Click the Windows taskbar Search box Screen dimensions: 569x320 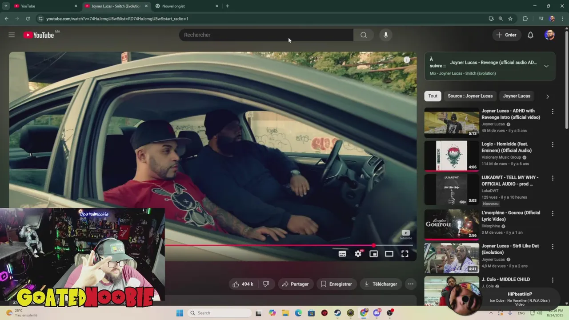pyautogui.click(x=219, y=313)
